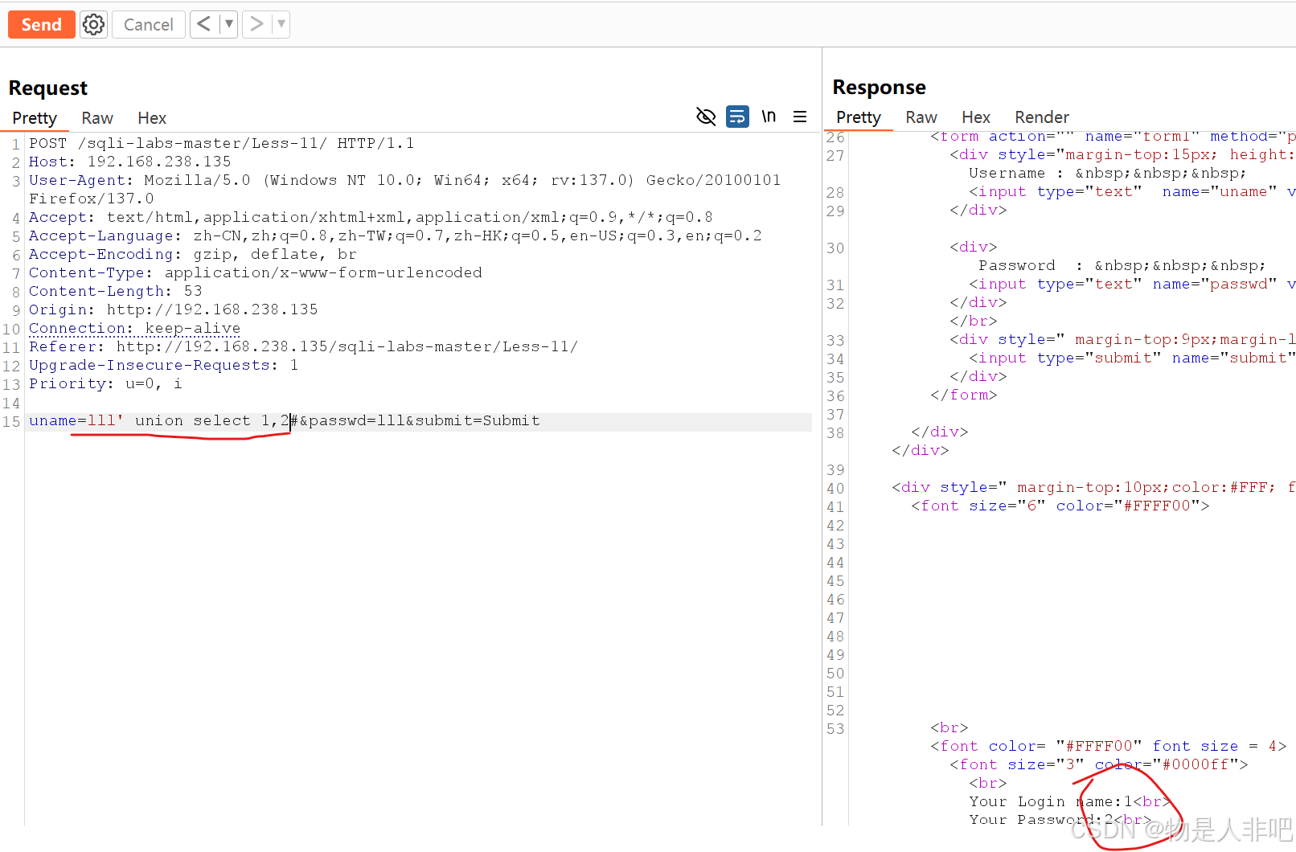The width and height of the screenshot is (1296, 852).
Task: Click the Priority header line
Action: pos(106,384)
